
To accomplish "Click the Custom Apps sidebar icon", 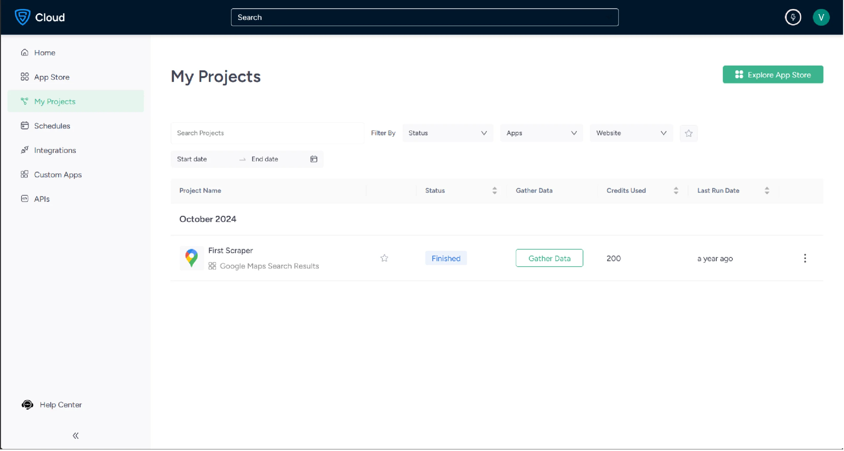I will click(x=25, y=174).
